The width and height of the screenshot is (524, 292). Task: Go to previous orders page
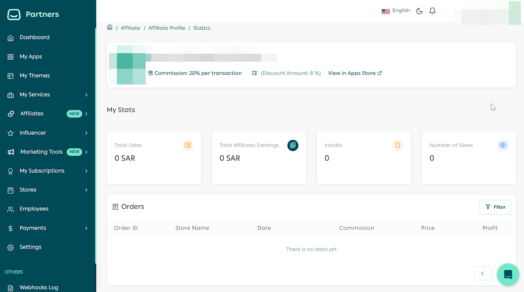(x=482, y=273)
